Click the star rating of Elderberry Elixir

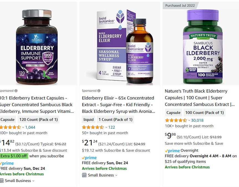tap(93, 127)
